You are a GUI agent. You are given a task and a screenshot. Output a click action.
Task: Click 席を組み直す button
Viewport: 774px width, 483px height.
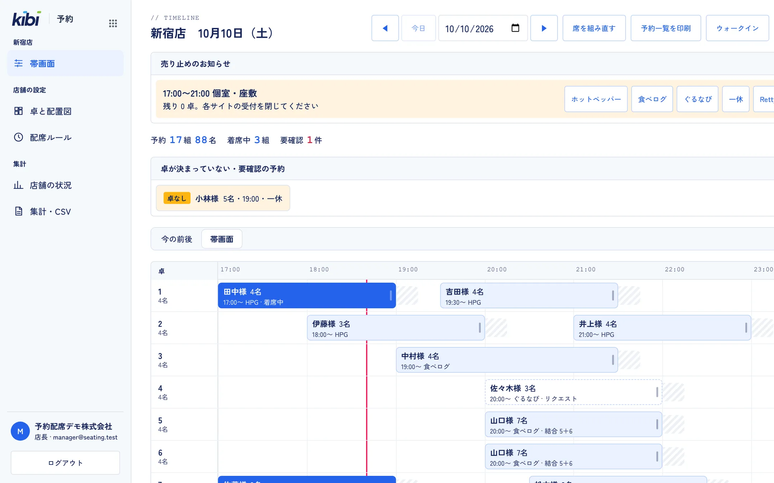pos(594,28)
